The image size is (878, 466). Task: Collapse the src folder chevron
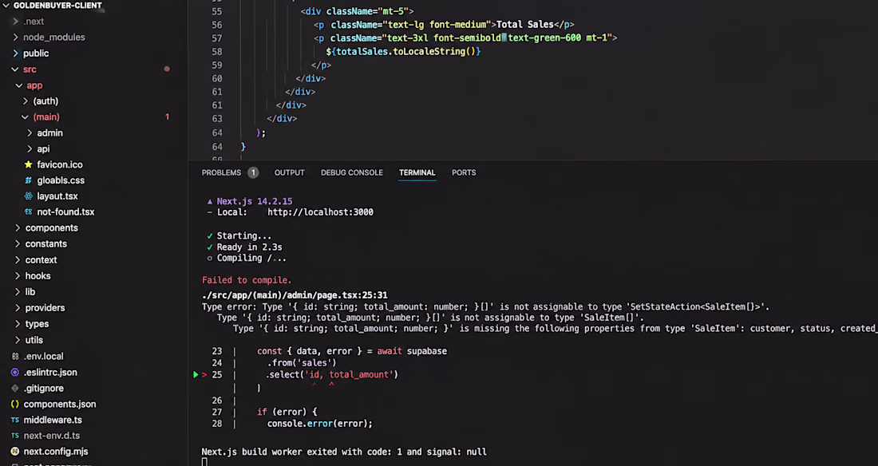tap(15, 69)
